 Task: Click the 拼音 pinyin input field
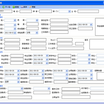(45, 11)
